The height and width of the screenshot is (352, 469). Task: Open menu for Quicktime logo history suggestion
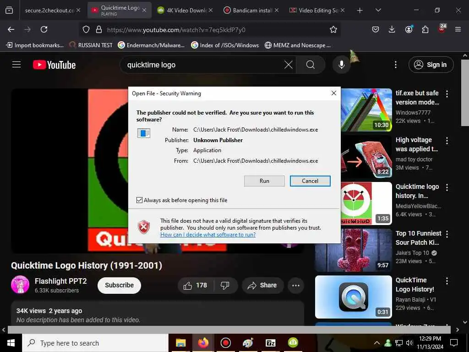(447, 187)
